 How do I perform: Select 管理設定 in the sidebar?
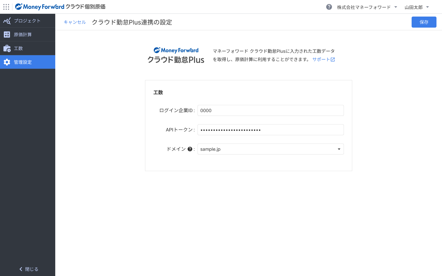click(28, 62)
